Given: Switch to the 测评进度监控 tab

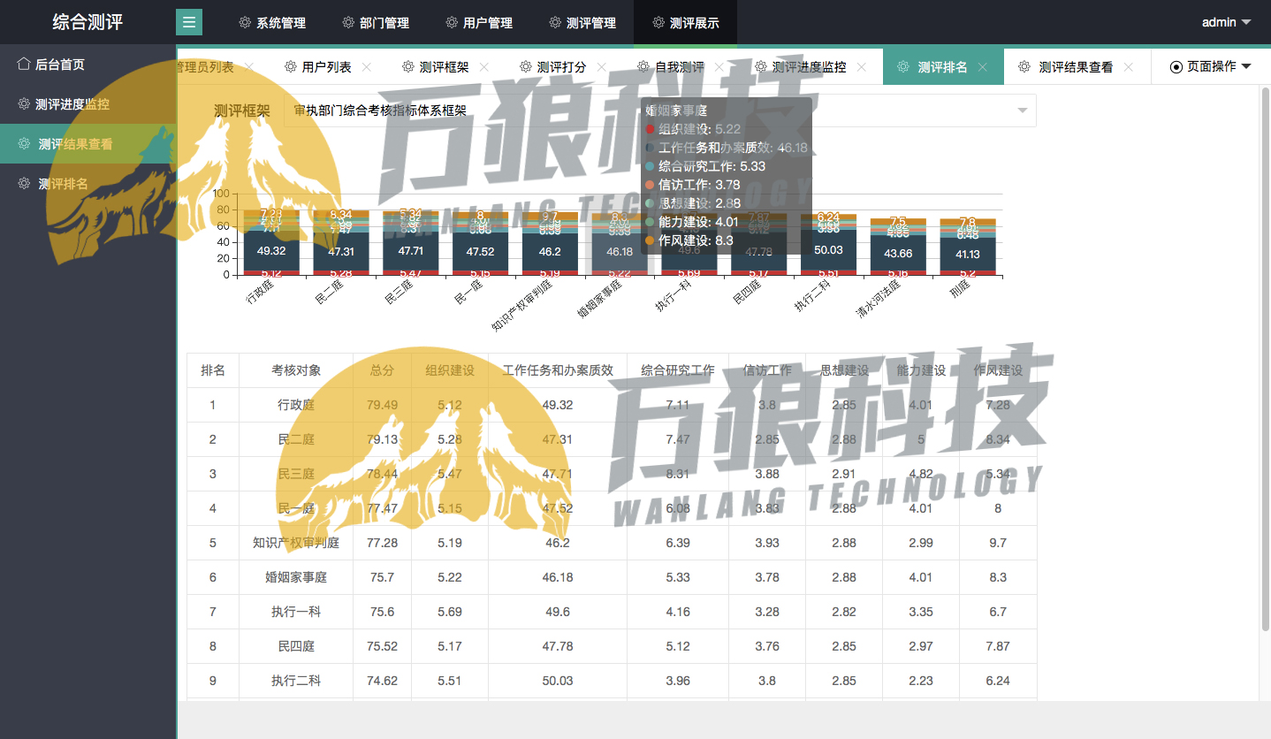Looking at the screenshot, I should tap(809, 67).
